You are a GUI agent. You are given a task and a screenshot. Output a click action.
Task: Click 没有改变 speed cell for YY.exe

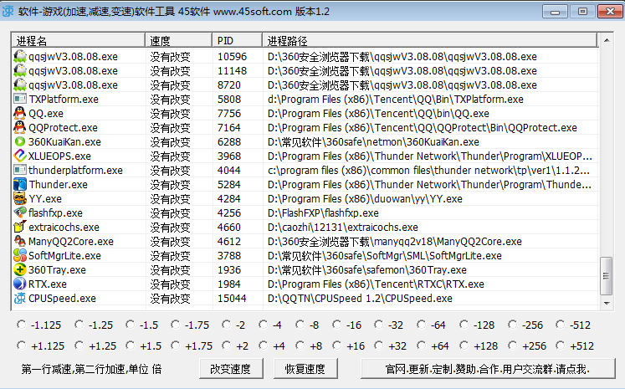170,199
